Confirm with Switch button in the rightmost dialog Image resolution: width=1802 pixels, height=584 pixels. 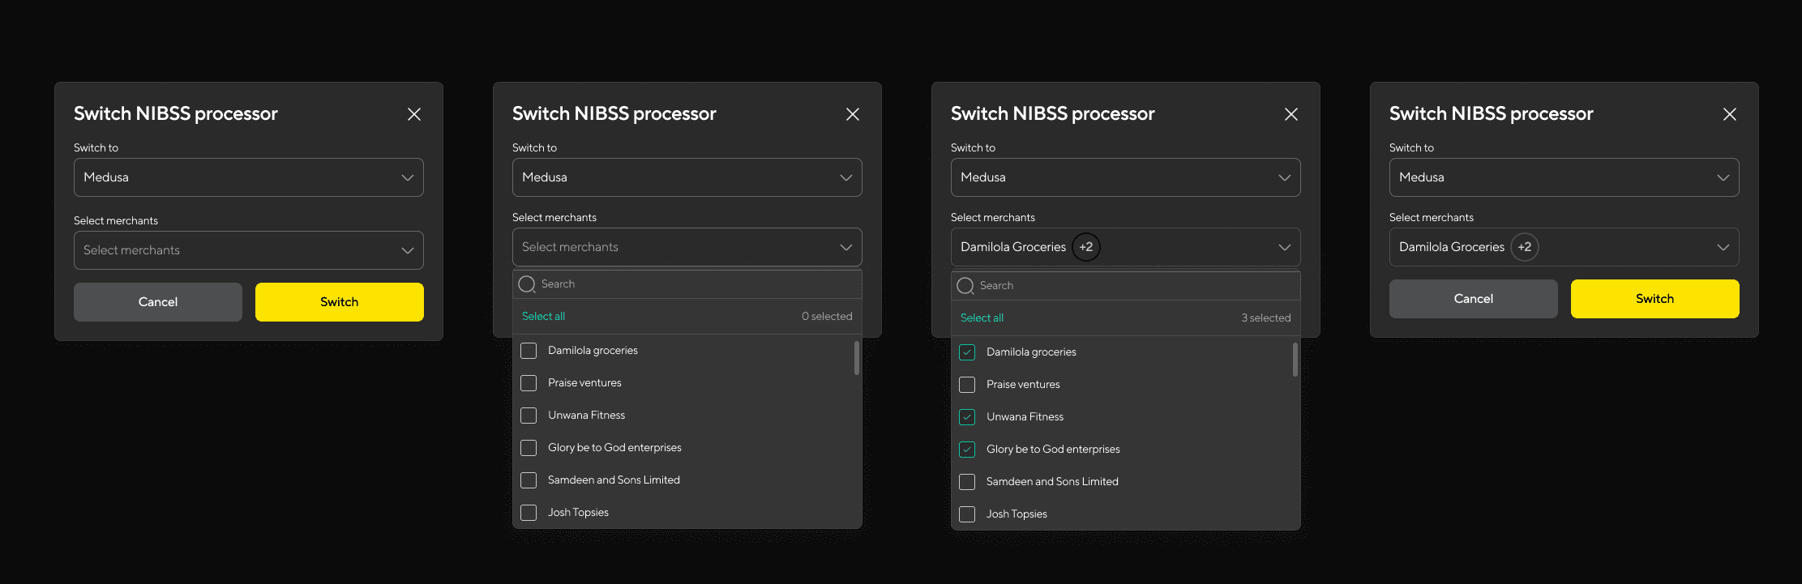[x=1655, y=299]
